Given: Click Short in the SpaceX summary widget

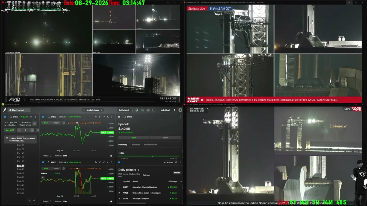Looking at the screenshot, I should coord(166,138).
